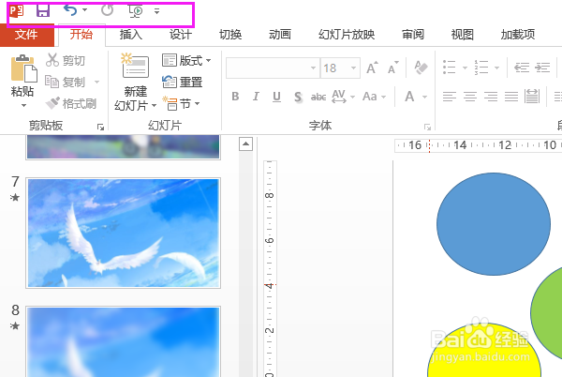Screen dimensions: 562x377
Task: Open Customize Quick Access Toolbar dropdown
Action: click(x=156, y=11)
